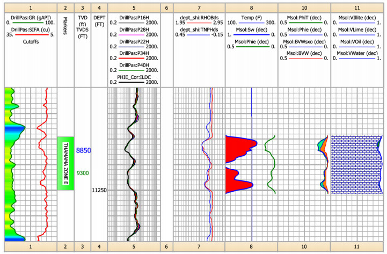The image size is (387, 254).
Task: Select the DrillPas:GR (gAPI) curve label
Action: coord(31,18)
